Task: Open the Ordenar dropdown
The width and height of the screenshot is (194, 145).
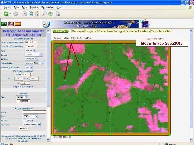Action: (x=32, y=125)
